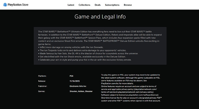Viewport: 199px width, 109px height.
Task: Open the Browse navigation item
Action: pos(128,5)
